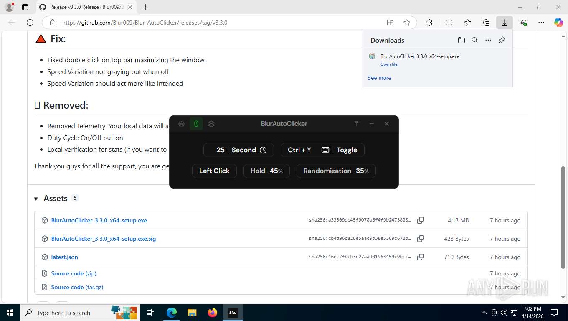Open Browser essentials heart icon
568x321 pixels.
[523, 23]
